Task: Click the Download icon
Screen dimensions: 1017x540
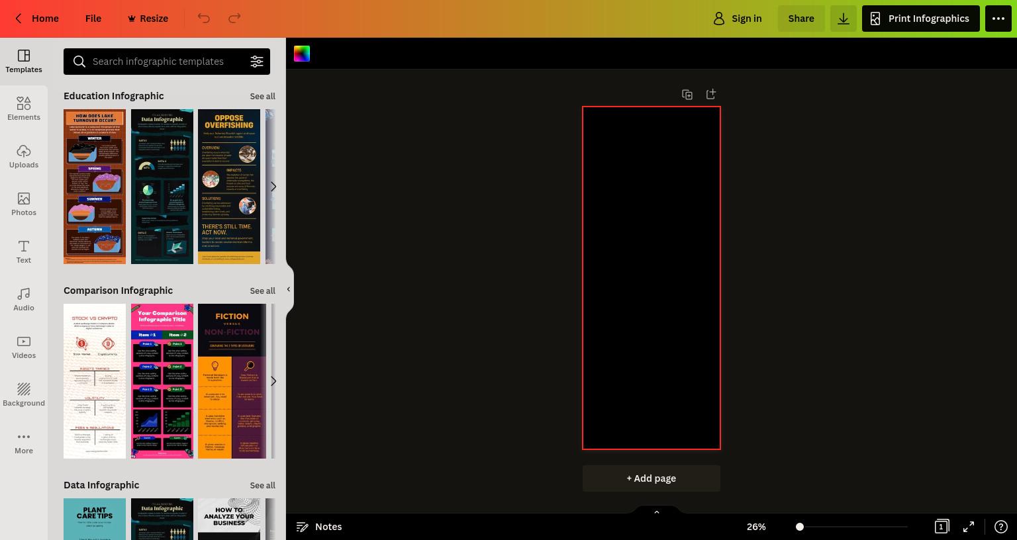Action: 844,19
